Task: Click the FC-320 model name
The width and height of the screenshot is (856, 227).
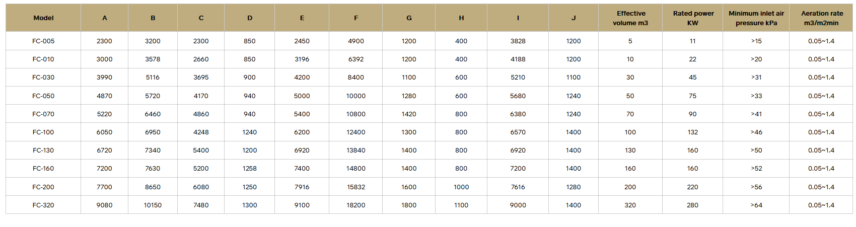Action: click(43, 205)
